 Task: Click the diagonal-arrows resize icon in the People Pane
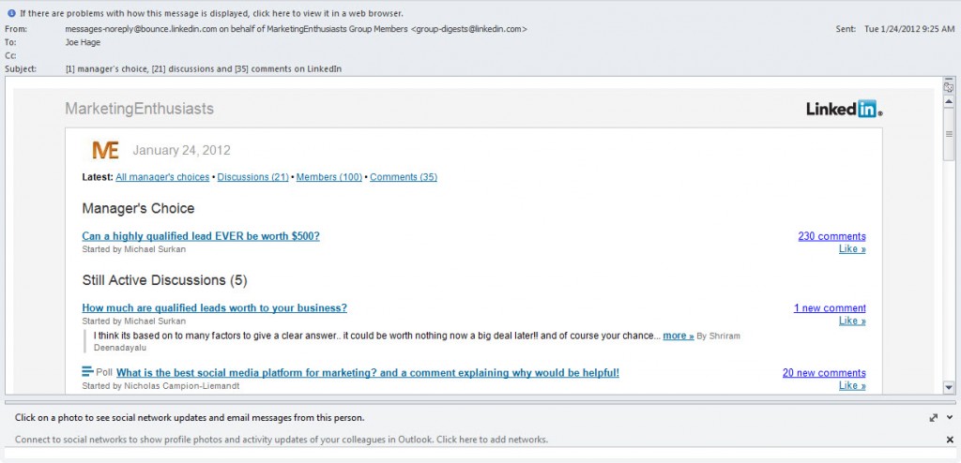tap(934, 418)
